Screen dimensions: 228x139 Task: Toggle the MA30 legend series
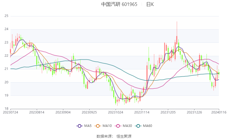(123, 126)
